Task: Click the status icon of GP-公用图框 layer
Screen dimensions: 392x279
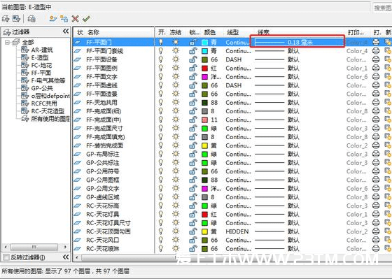Action: [x=78, y=180]
